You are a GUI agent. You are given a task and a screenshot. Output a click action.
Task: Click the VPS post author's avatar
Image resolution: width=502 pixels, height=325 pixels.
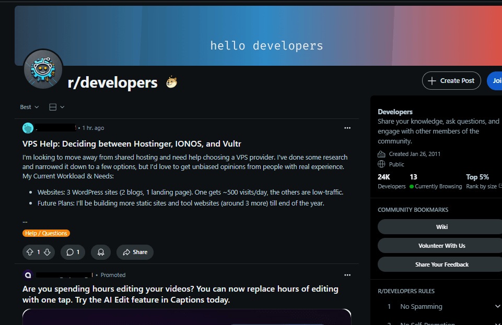pos(28,128)
